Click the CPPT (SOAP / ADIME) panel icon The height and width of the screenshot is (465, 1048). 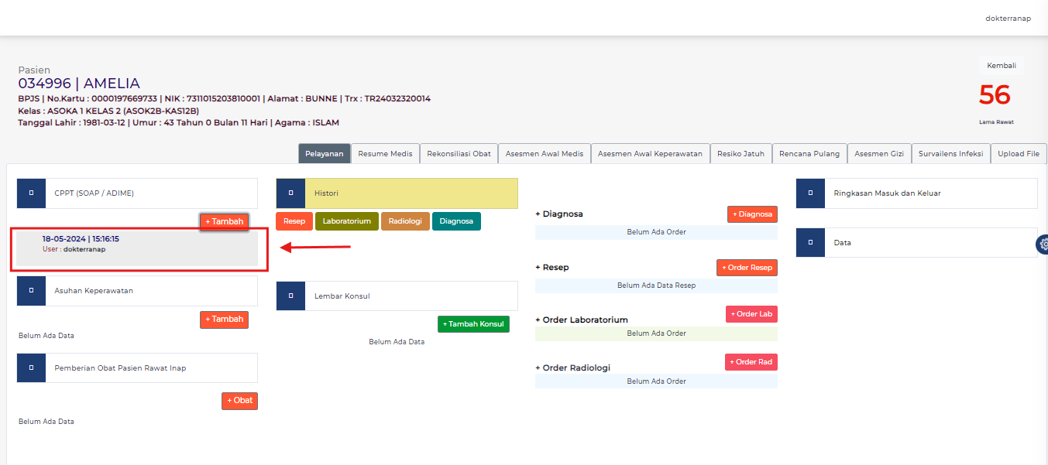(31, 193)
